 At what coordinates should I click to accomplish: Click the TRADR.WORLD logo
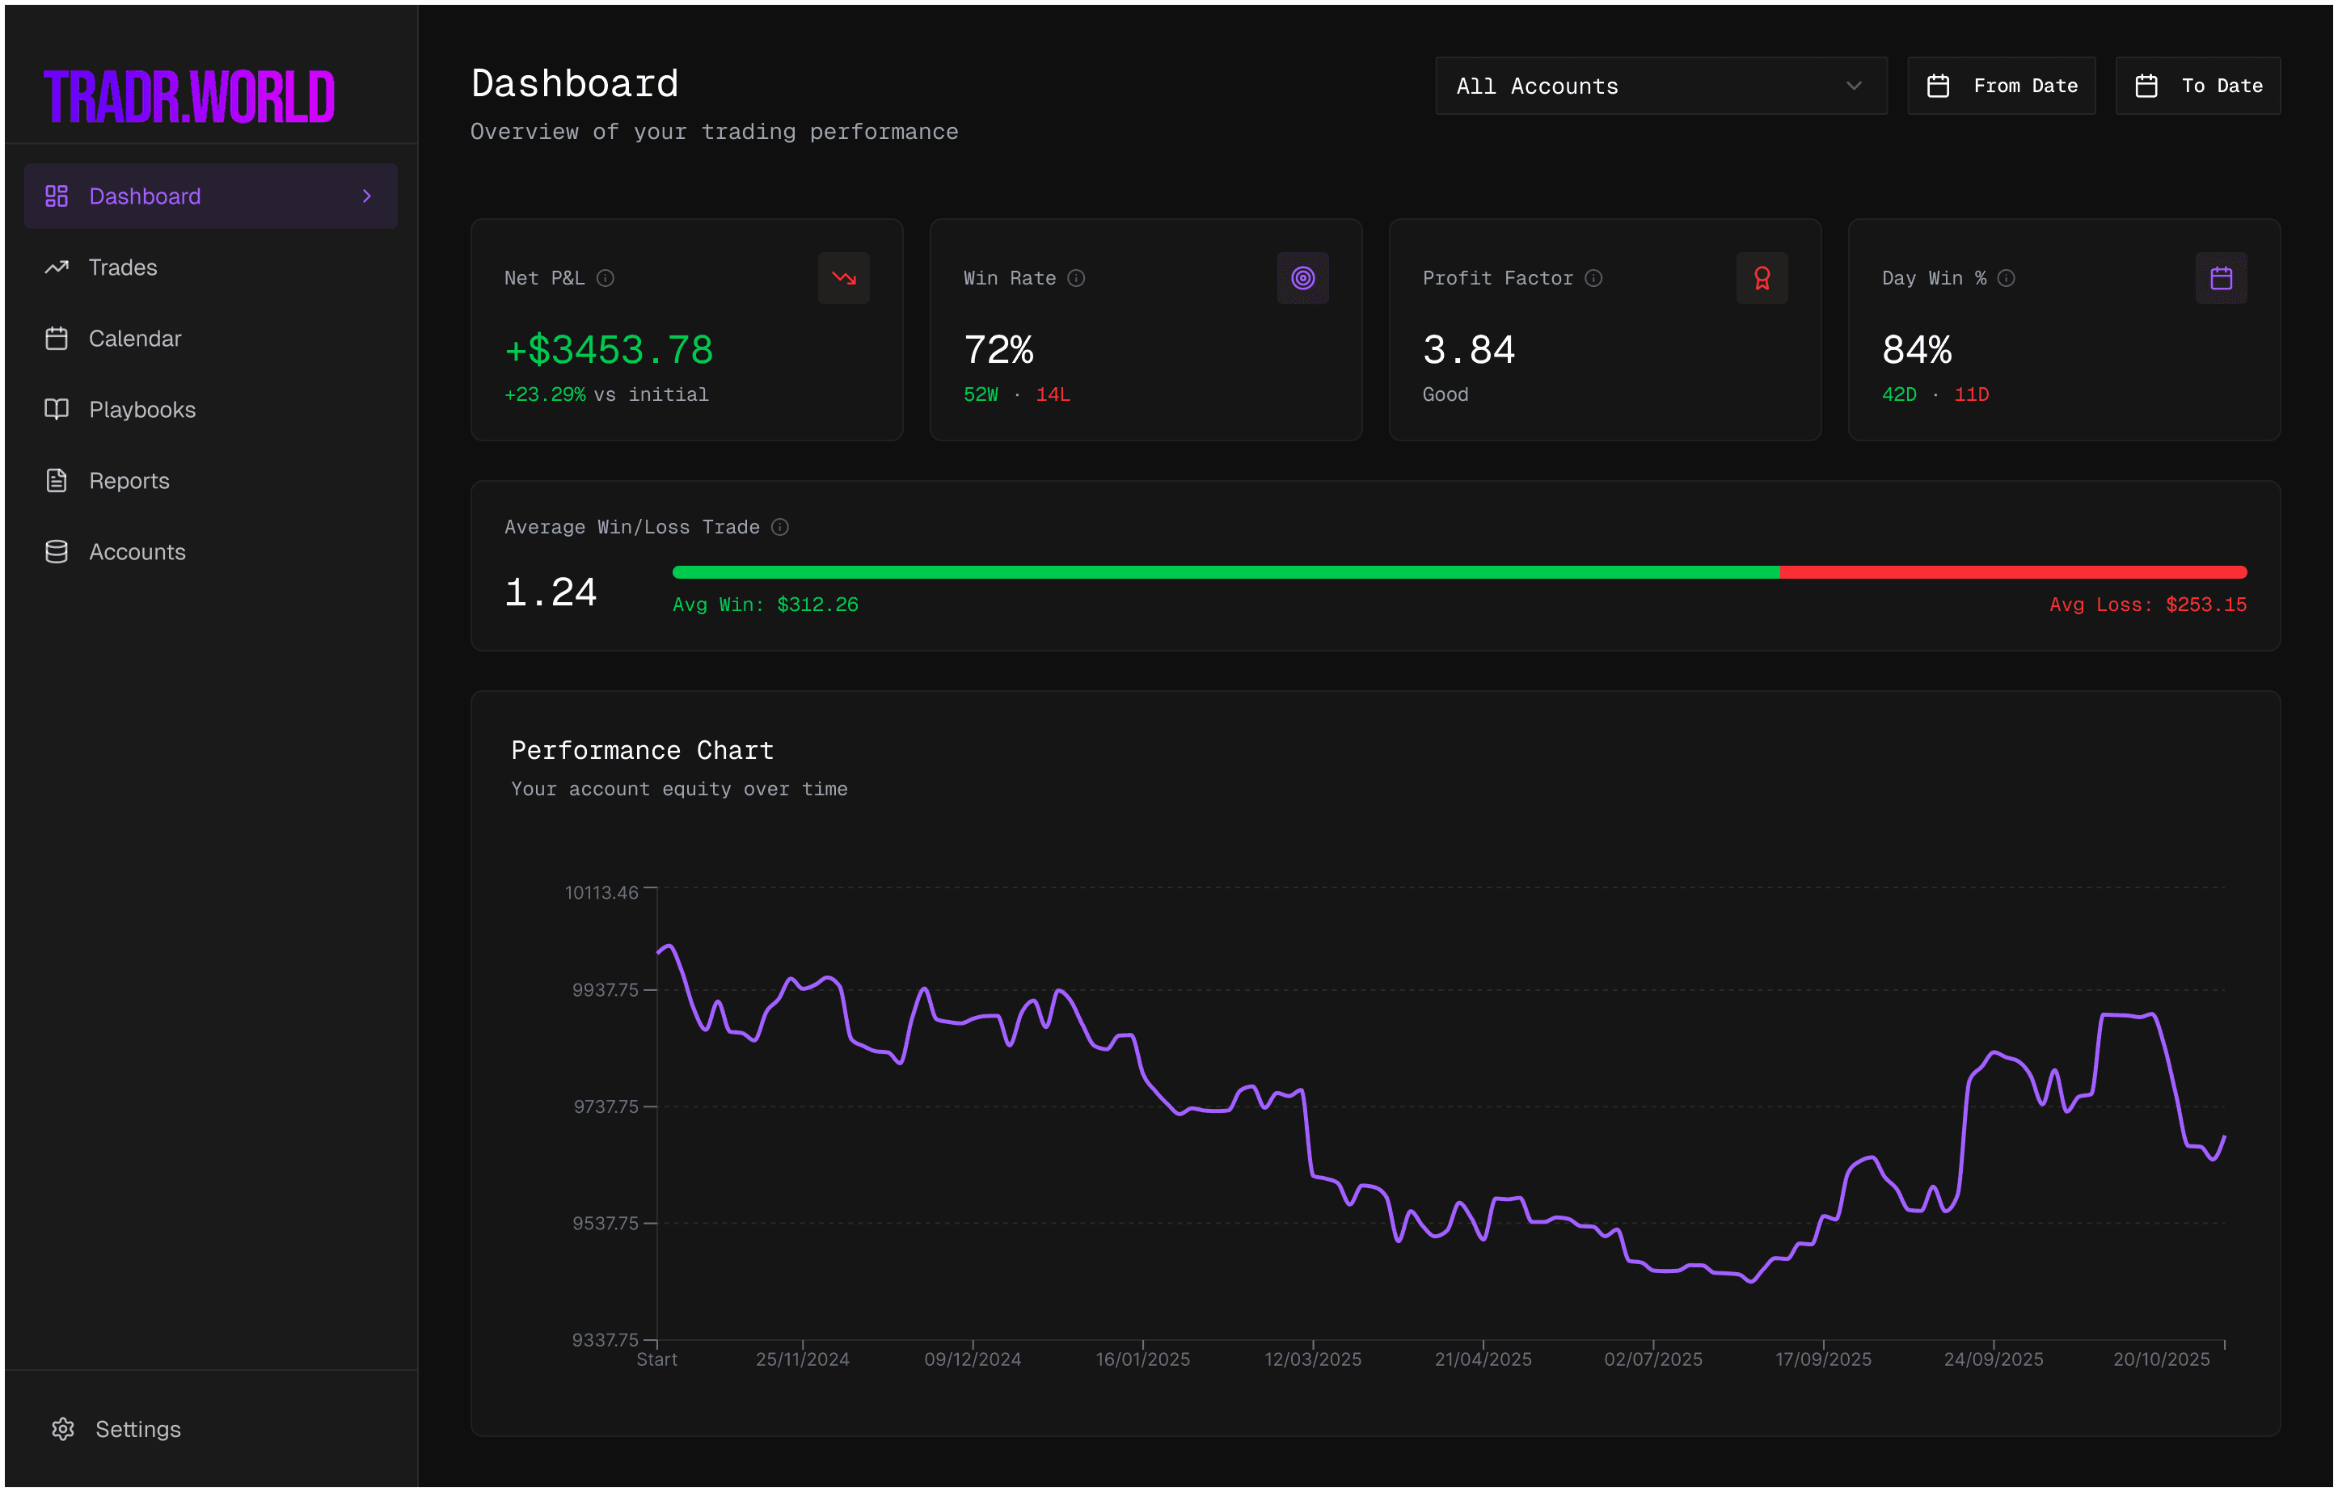[189, 96]
